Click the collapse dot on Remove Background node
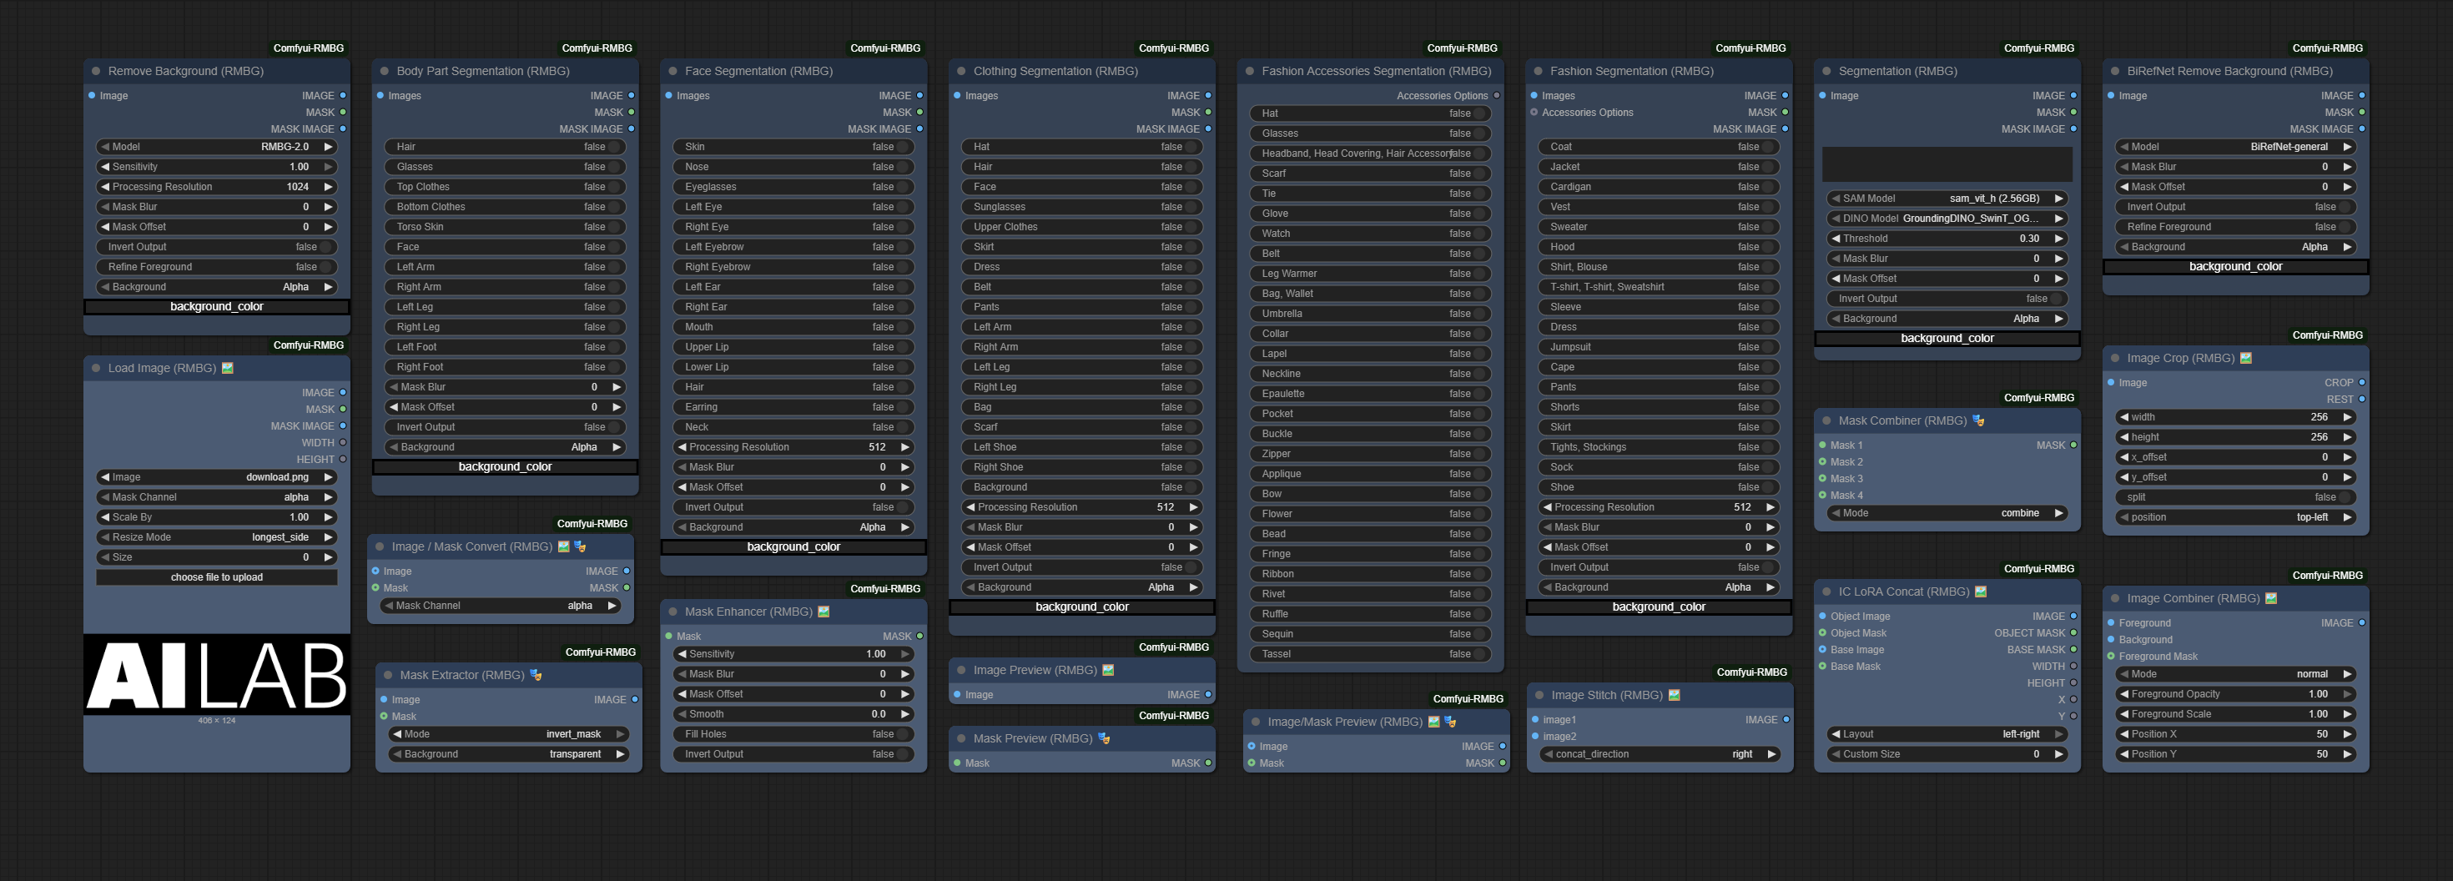The width and height of the screenshot is (2453, 881). click(x=96, y=72)
